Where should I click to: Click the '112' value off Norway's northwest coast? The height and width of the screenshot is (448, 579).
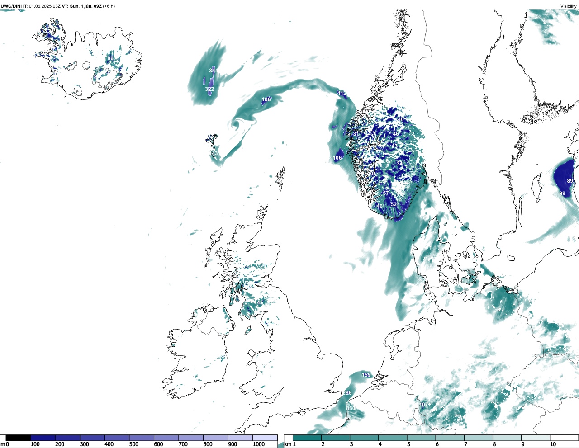[342, 93]
